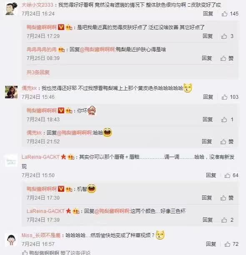This screenshot has width=246, height=255.
Task: Reply to 偶兜kk's comment at 15:46
Action: click(x=208, y=97)
